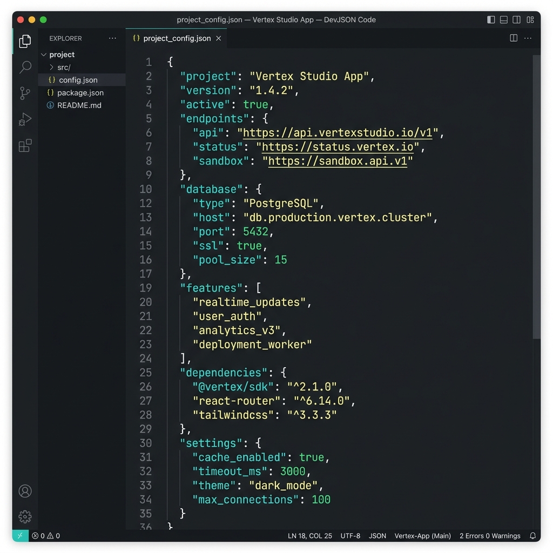The height and width of the screenshot is (553, 553).
Task: Follow the https://status.vertex.io link
Action: tap(338, 147)
